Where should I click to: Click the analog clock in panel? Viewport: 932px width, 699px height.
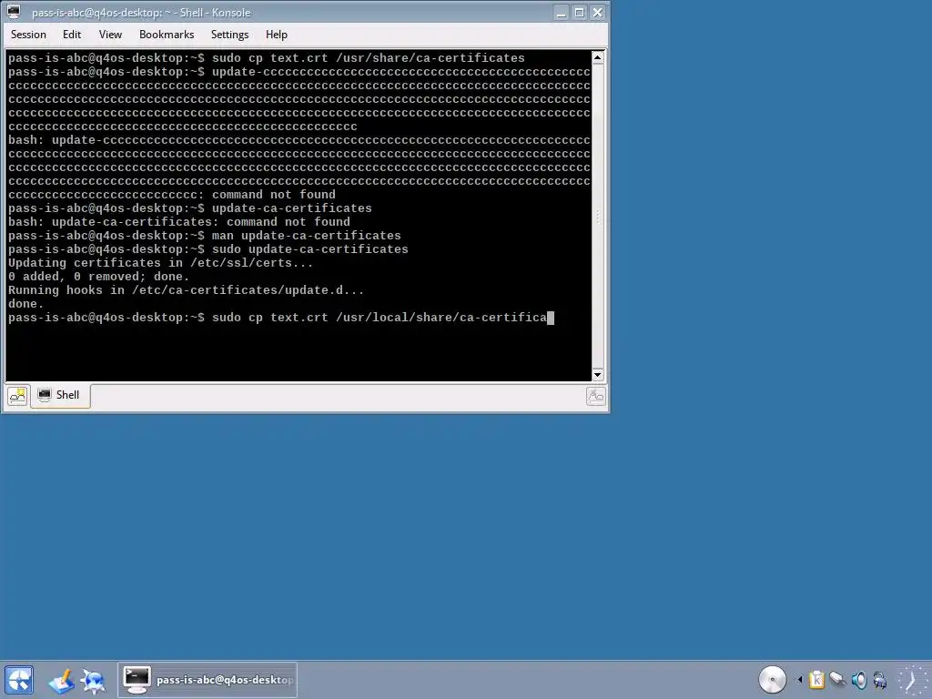coord(912,680)
